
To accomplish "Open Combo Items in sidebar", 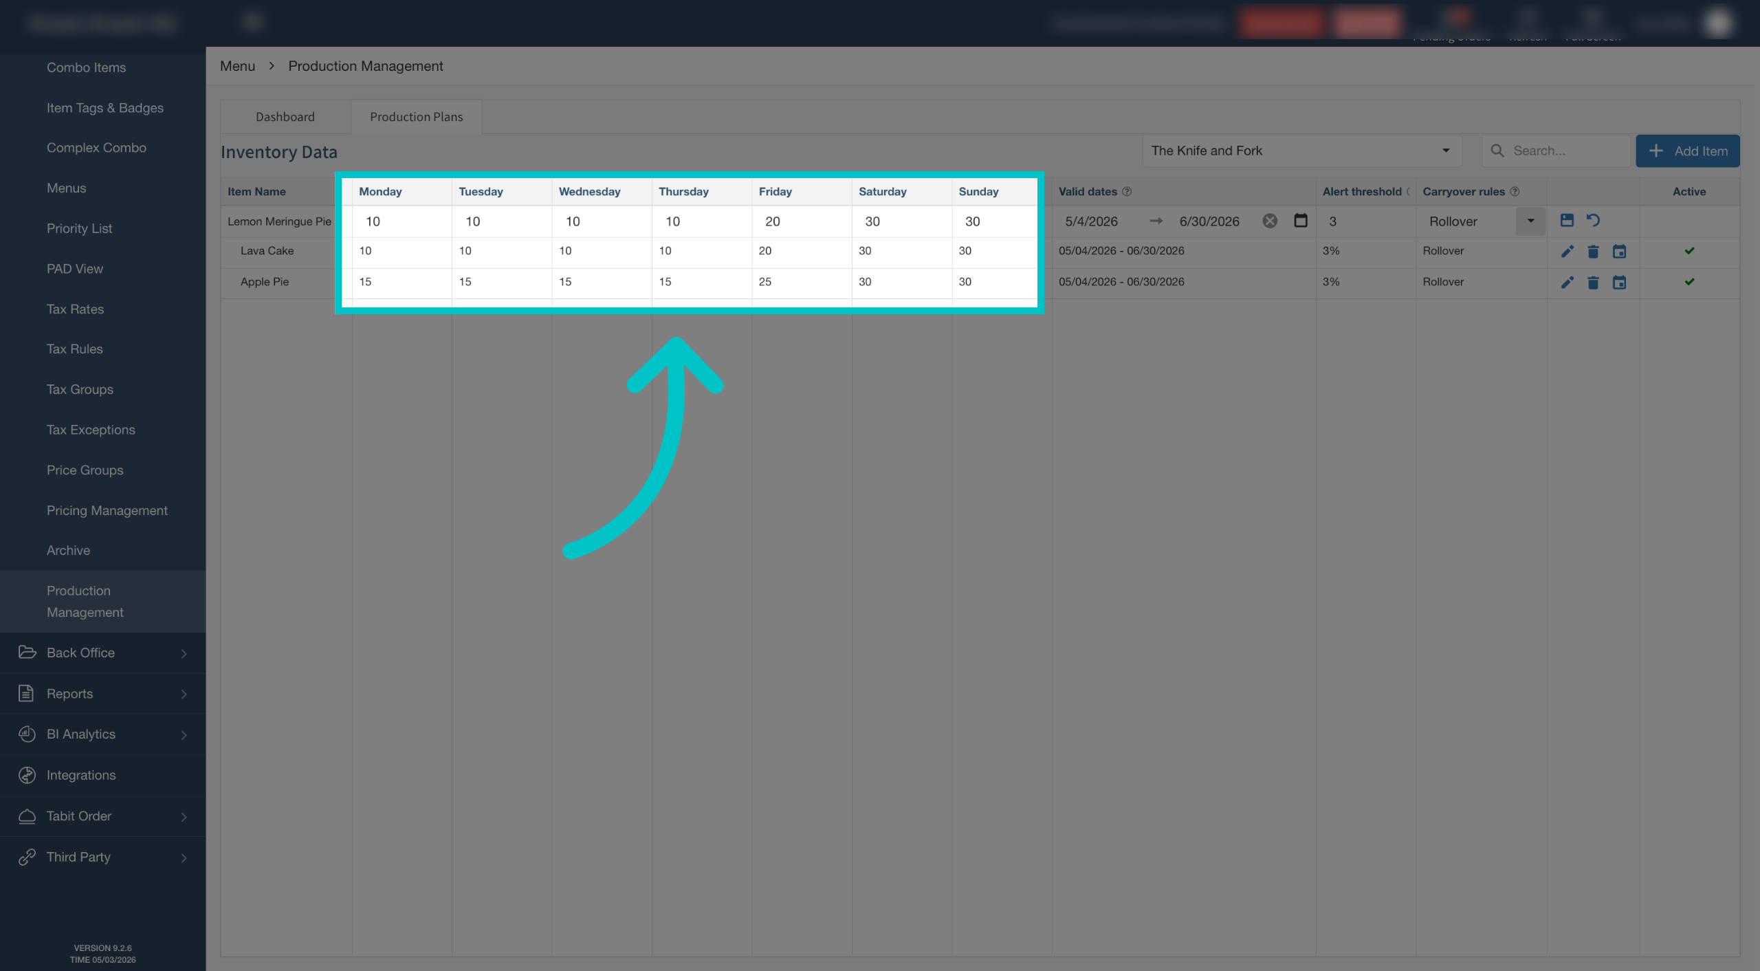I will [87, 67].
